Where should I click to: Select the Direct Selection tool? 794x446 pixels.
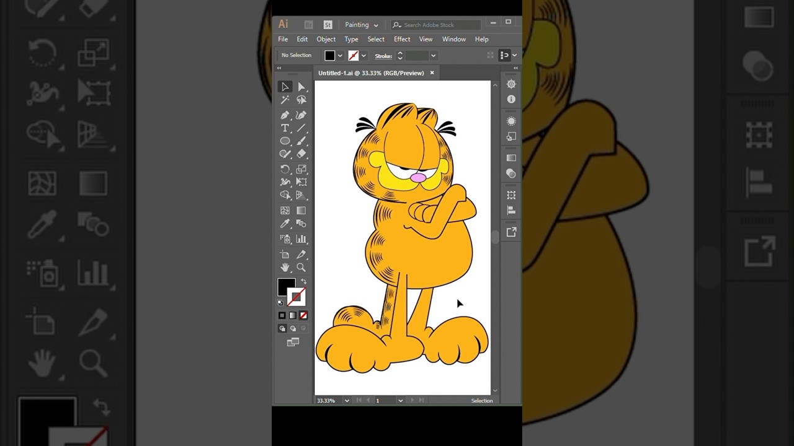(x=301, y=87)
